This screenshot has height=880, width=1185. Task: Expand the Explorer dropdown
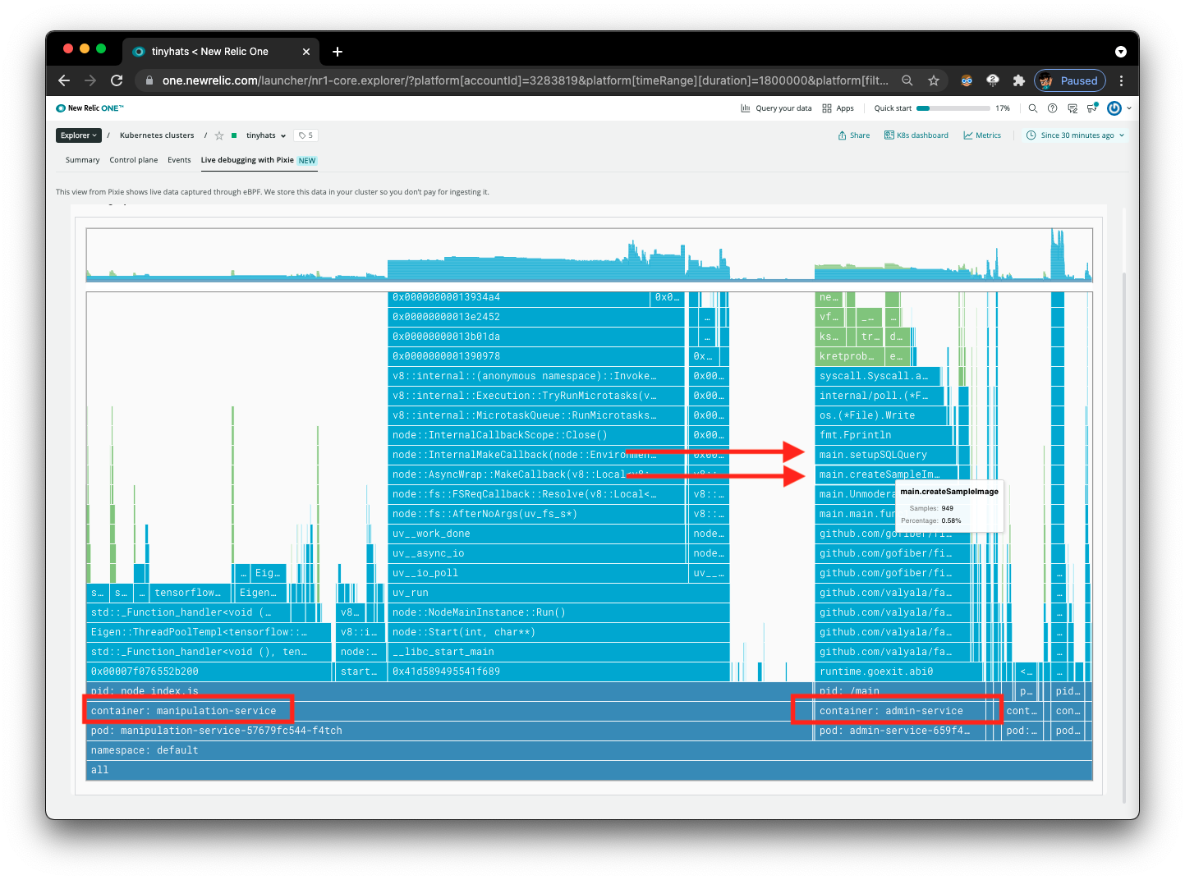[x=79, y=135]
